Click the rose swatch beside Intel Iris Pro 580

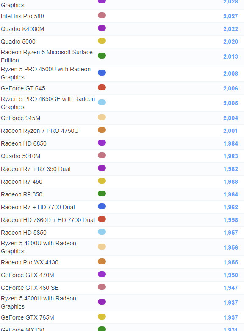102,15
